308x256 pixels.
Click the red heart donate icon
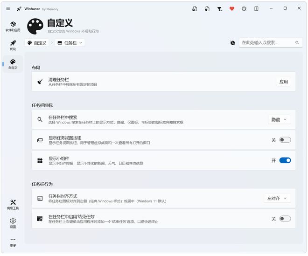pos(232,9)
